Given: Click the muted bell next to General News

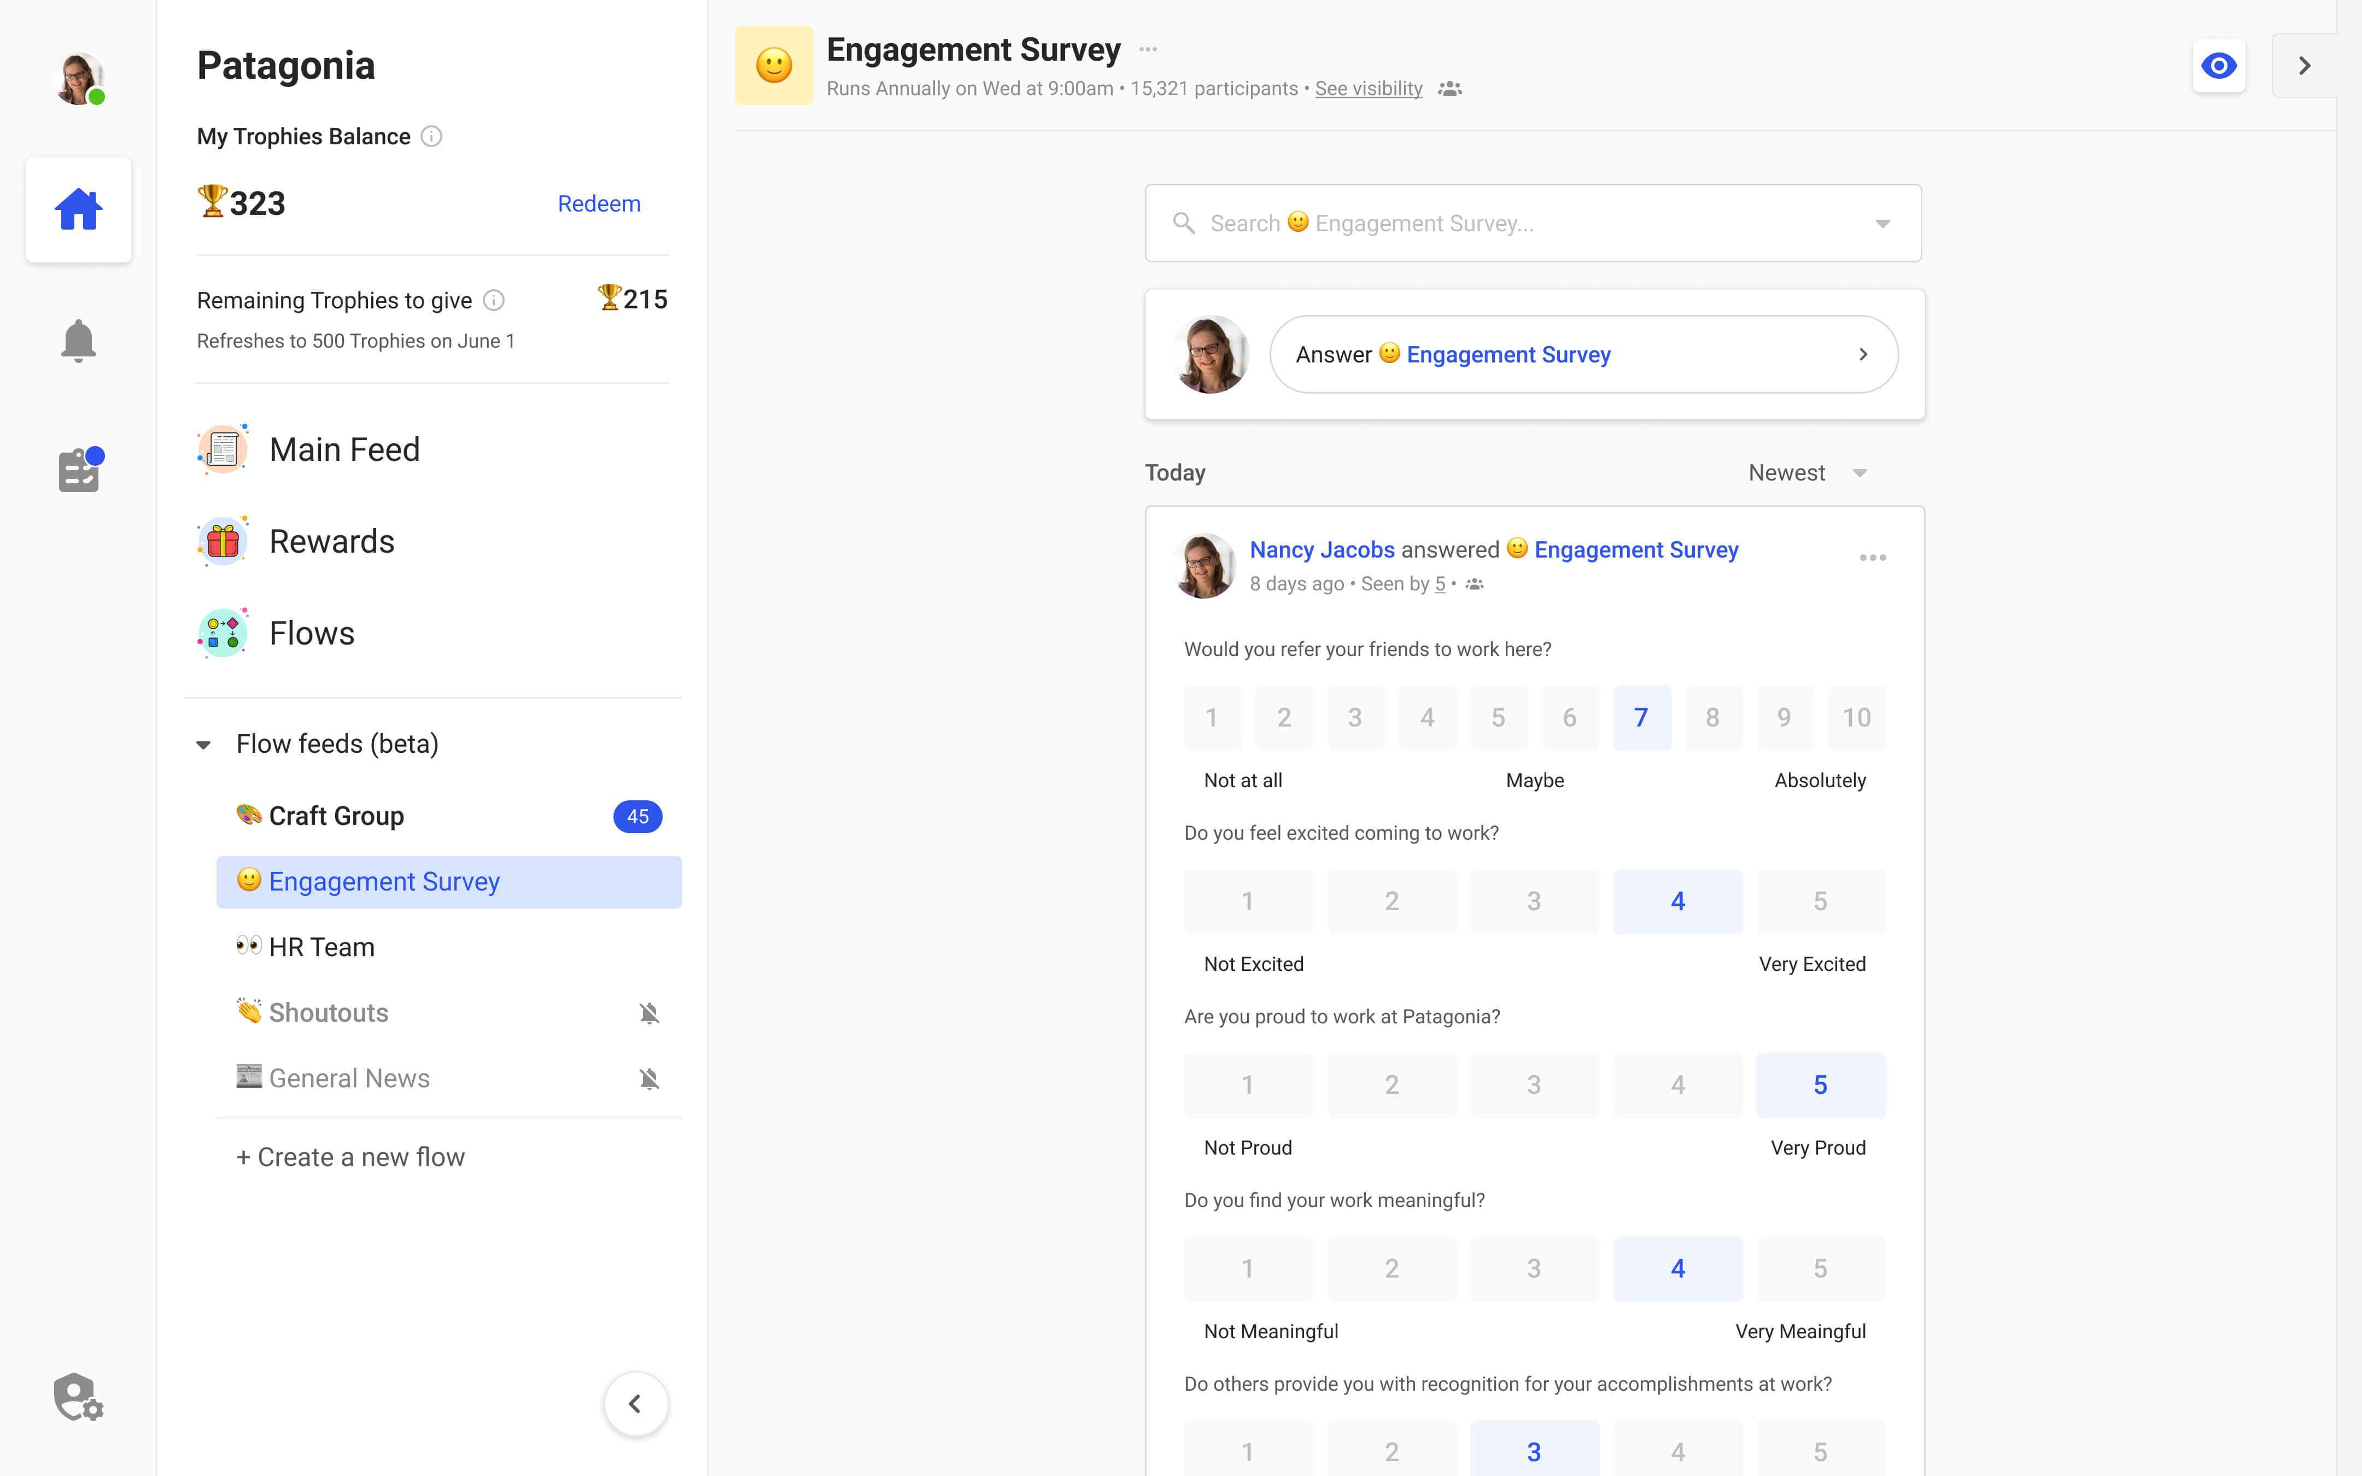Looking at the screenshot, I should [649, 1079].
